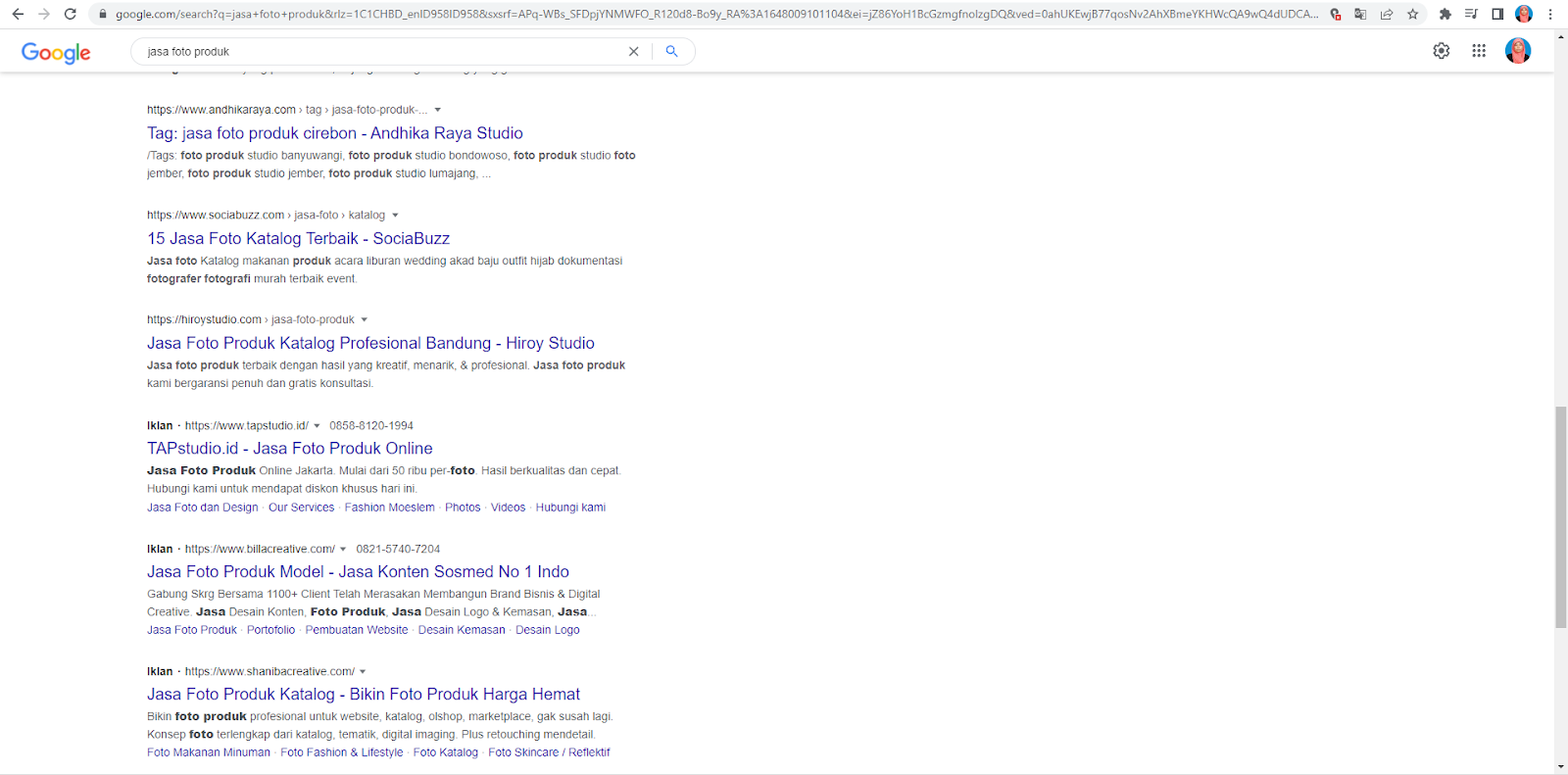Open the Extensions puzzle icon

(1445, 14)
